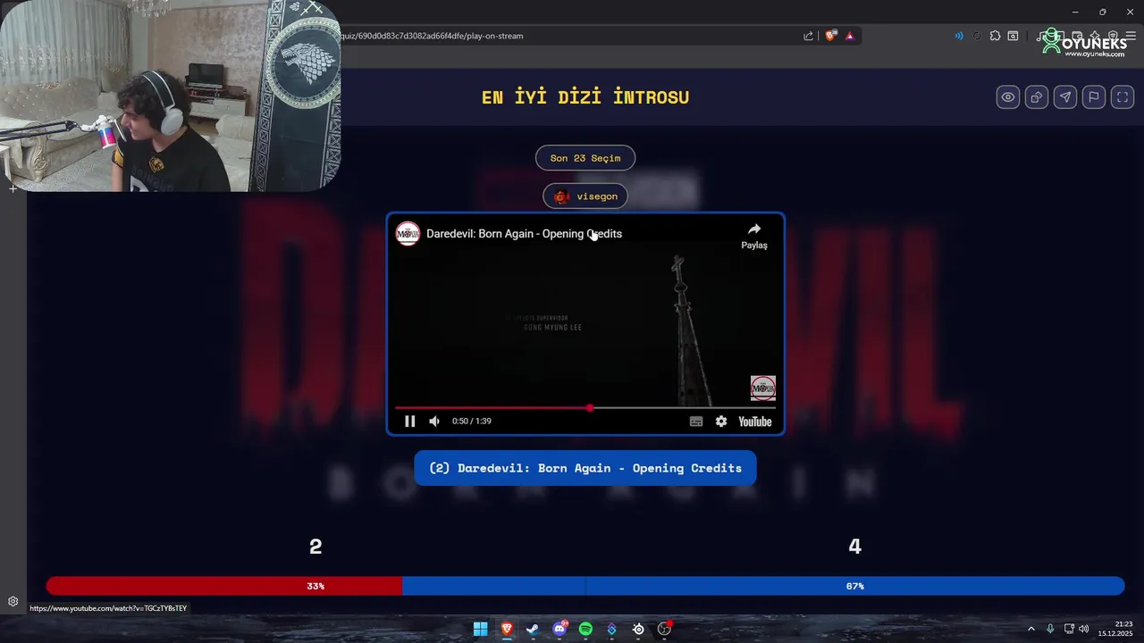Click the share page icon in address bar
The width and height of the screenshot is (1144, 643).
[809, 36]
